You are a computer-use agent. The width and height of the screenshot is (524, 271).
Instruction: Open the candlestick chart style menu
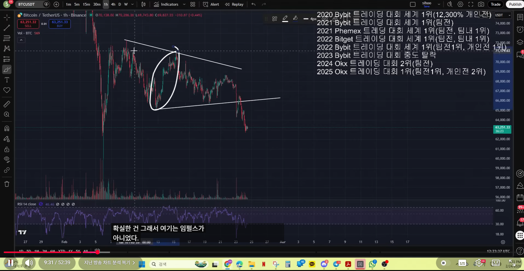click(143, 4)
